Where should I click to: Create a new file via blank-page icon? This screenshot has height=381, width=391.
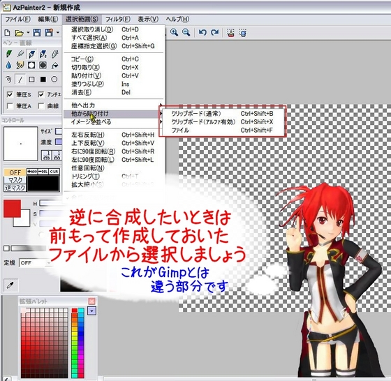pyautogui.click(x=8, y=33)
